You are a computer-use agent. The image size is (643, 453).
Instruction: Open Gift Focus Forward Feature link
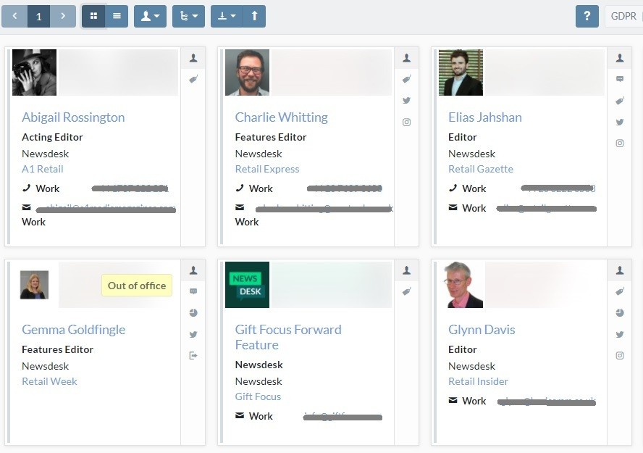(x=288, y=337)
